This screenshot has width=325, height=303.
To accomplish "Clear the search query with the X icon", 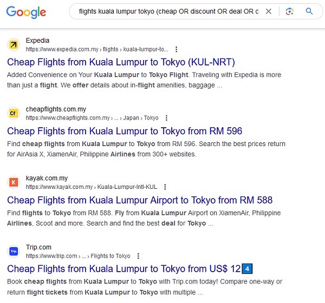I will coord(269,11).
